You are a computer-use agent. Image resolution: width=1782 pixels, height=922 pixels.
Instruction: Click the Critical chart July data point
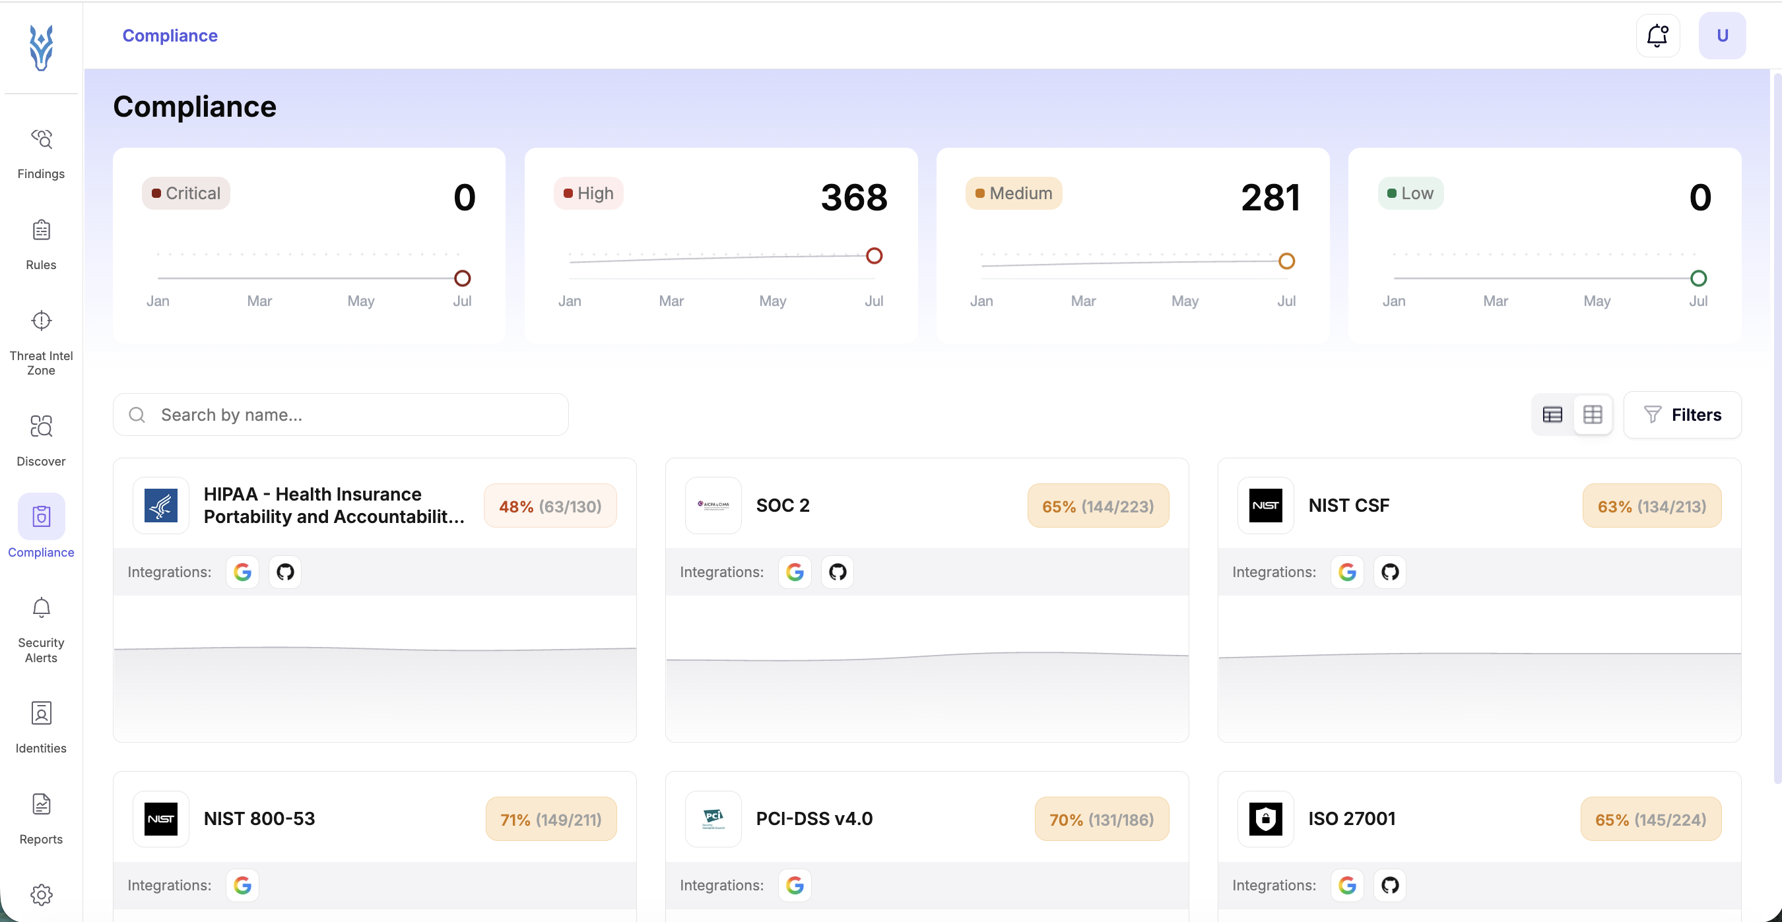[x=462, y=278]
